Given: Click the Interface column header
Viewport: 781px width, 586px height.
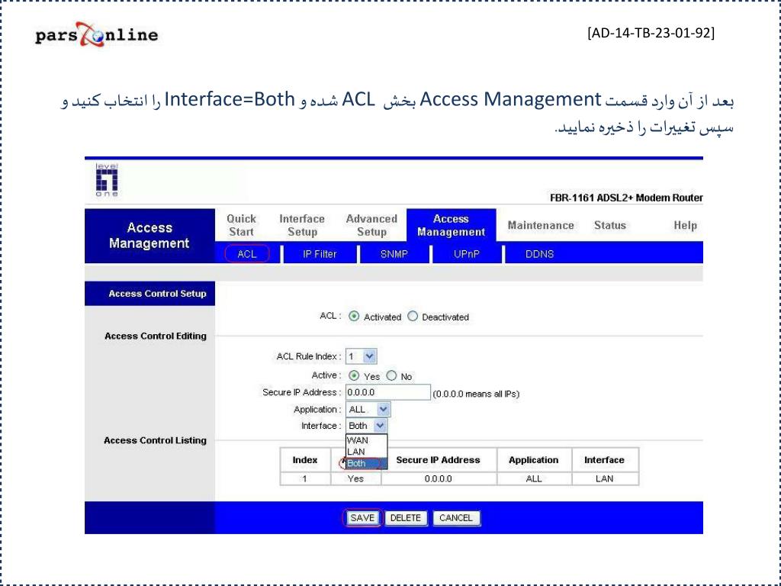Looking at the screenshot, I should [x=604, y=460].
